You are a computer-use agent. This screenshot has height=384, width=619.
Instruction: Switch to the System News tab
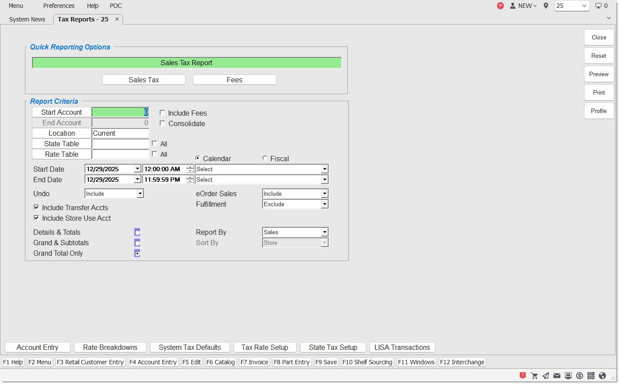pyautogui.click(x=27, y=19)
